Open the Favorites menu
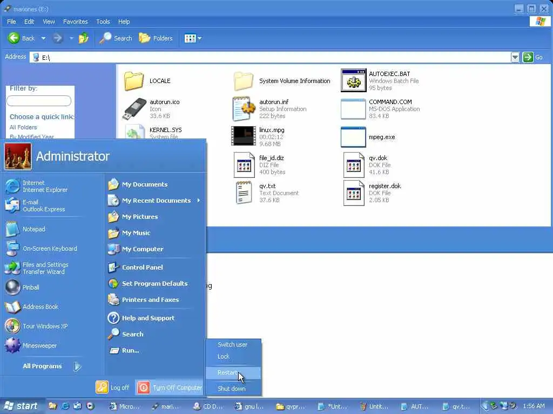The width and height of the screenshot is (553, 414). coord(76,22)
